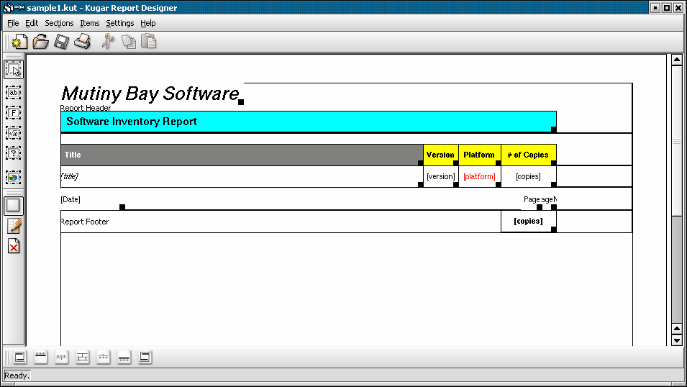Viewport: 687px width, 387px height.
Task: Select the '[title]' field in detail row
Action: click(242, 177)
